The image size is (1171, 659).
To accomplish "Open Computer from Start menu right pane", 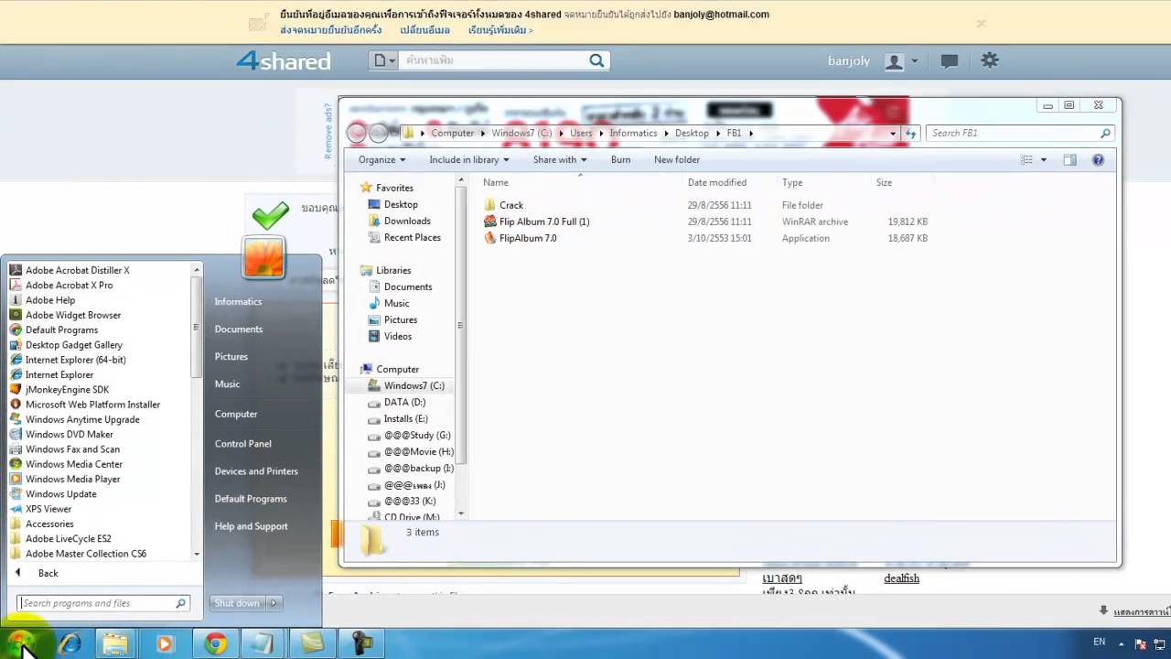I will [235, 414].
